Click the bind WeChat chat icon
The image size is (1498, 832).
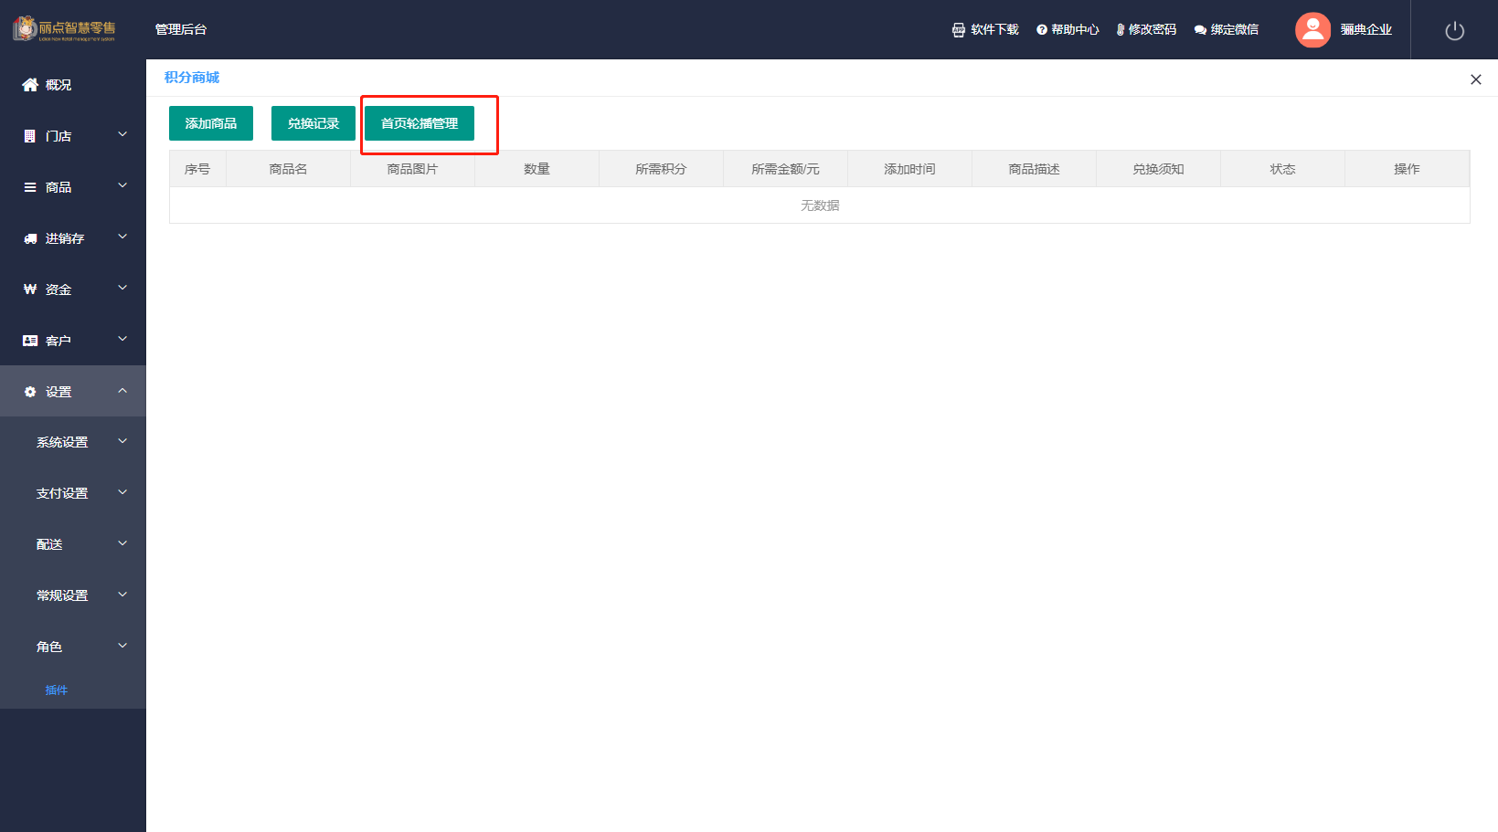1200,30
